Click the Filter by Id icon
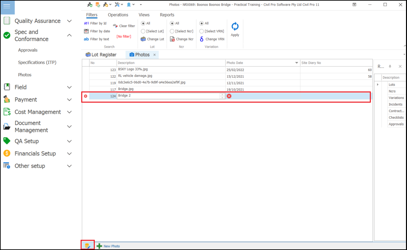 point(87,23)
